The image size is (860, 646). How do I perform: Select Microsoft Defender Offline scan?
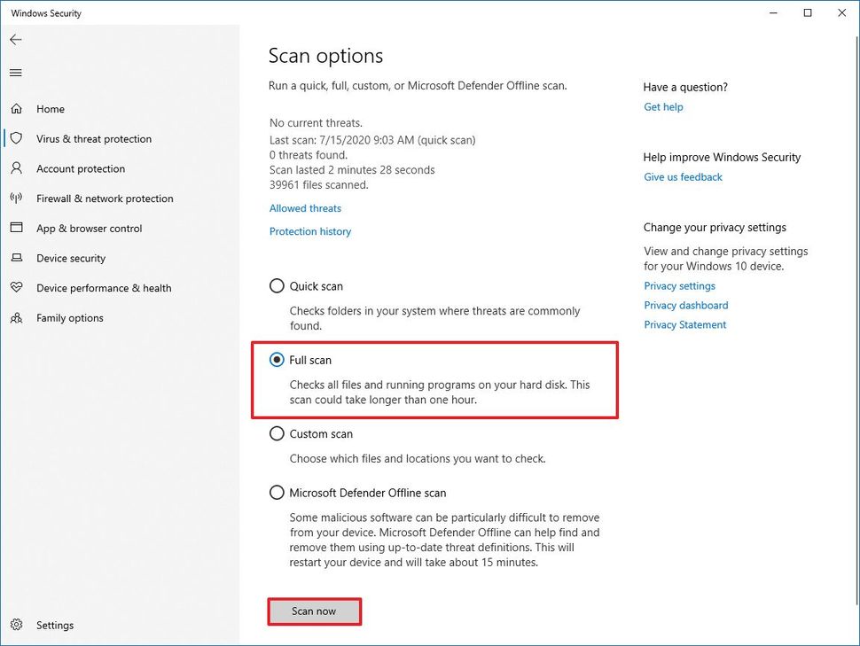(277, 493)
